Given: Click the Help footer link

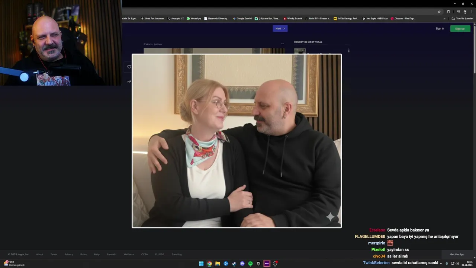Looking at the screenshot, I should (x=97, y=254).
